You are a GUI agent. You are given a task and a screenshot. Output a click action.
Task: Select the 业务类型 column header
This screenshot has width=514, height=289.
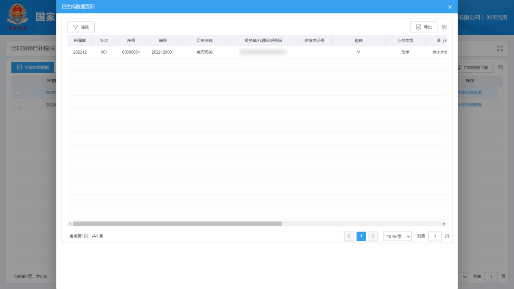click(405, 40)
